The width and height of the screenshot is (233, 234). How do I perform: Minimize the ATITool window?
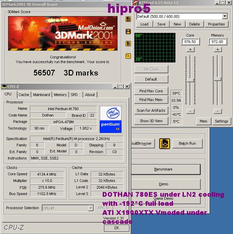click(x=217, y=3)
